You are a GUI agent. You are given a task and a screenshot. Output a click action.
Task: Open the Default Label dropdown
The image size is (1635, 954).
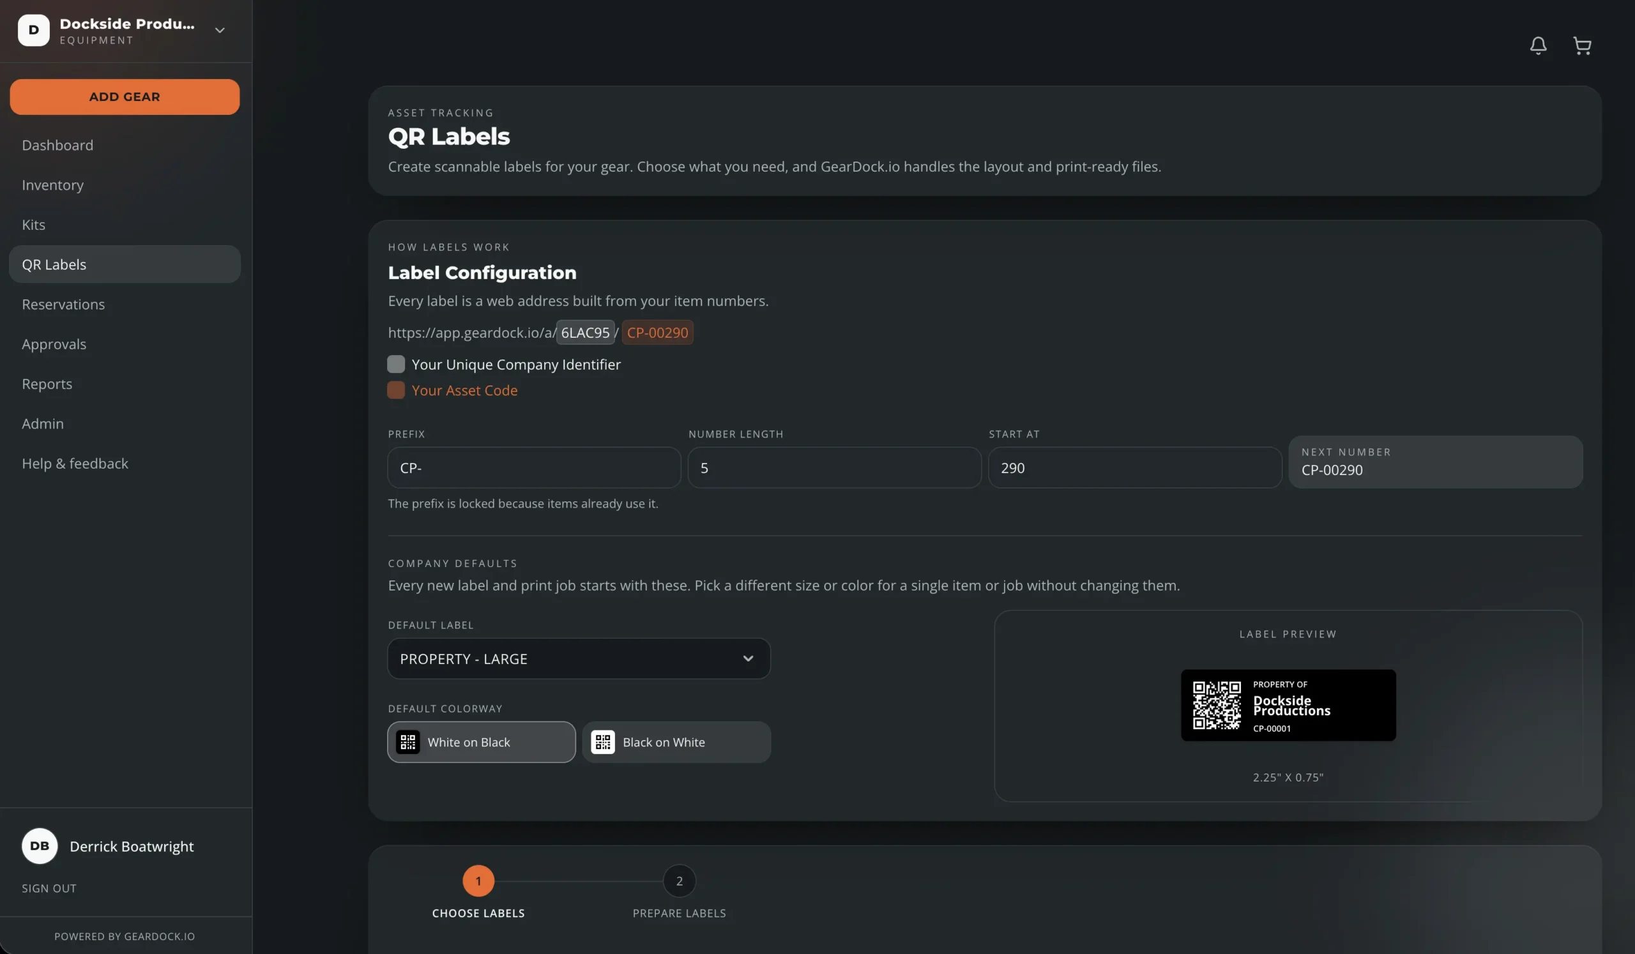point(579,659)
